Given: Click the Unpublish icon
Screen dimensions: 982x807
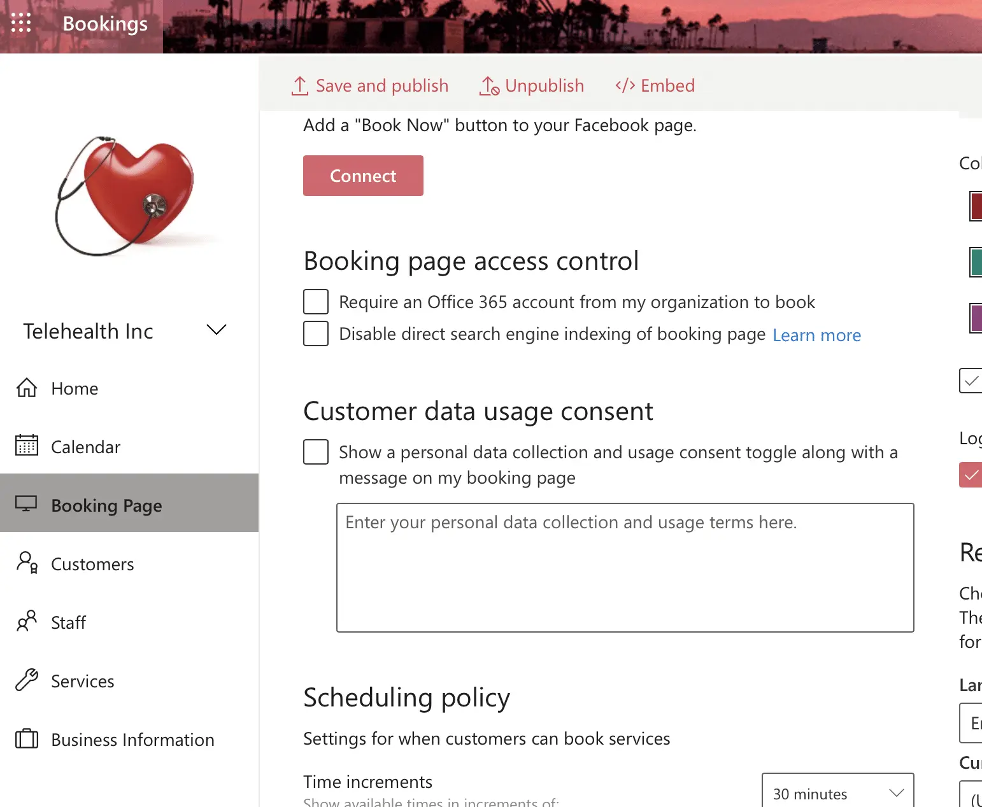Looking at the screenshot, I should [489, 86].
